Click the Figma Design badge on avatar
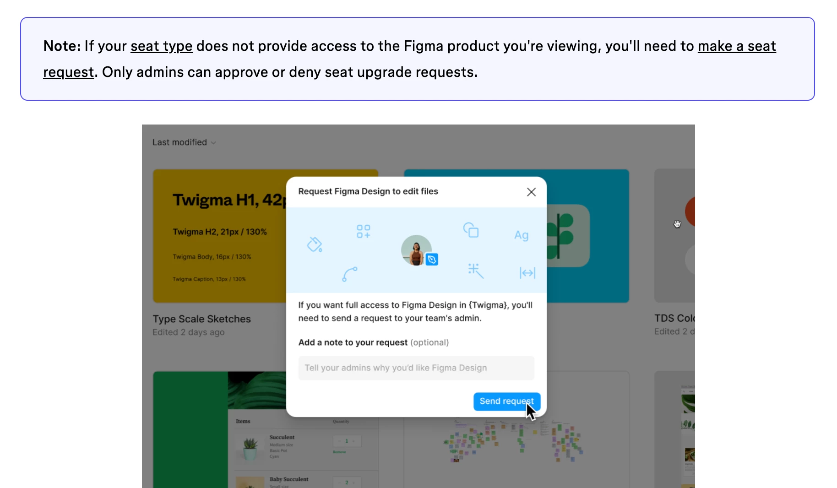Viewport: 837px width, 488px height. click(432, 260)
